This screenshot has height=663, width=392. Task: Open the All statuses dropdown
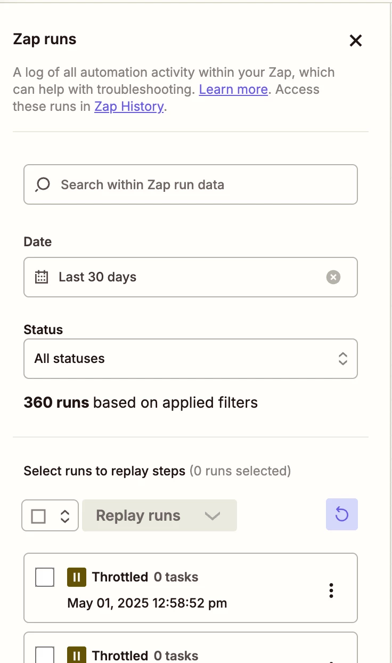tap(191, 359)
